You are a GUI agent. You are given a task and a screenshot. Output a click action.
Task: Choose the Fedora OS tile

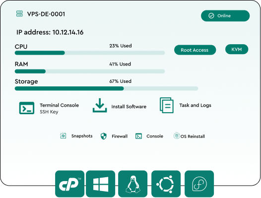(199, 184)
